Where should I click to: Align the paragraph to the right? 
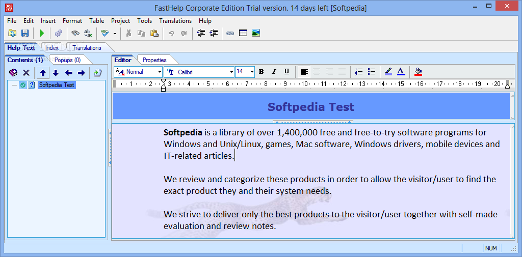[329, 71]
